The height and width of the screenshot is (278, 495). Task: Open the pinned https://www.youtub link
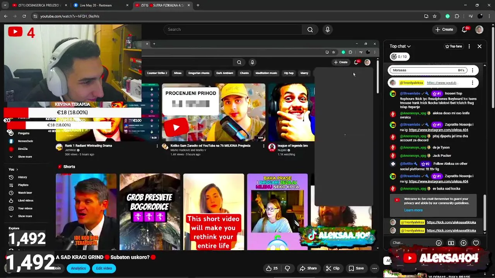[x=442, y=83]
